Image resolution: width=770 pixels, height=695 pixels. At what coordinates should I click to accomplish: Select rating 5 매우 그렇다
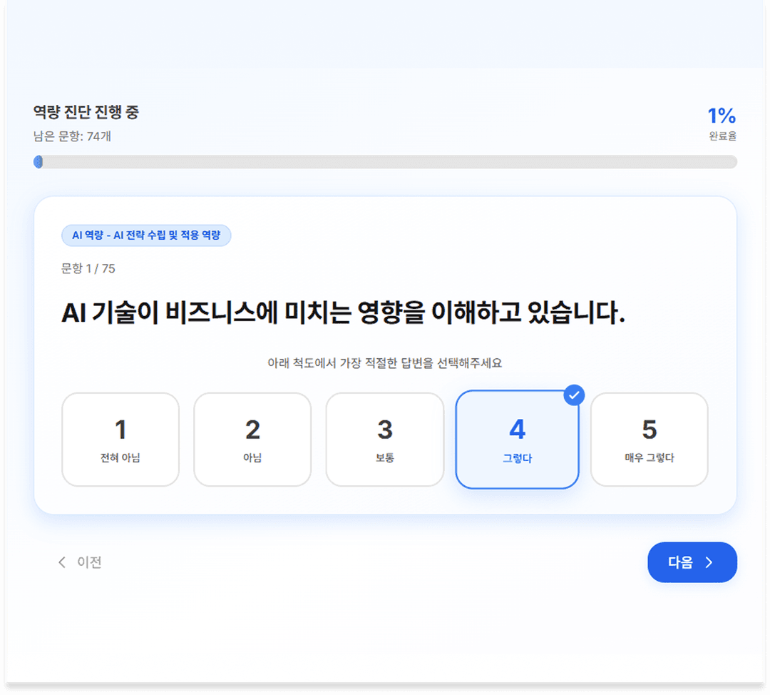click(x=650, y=439)
